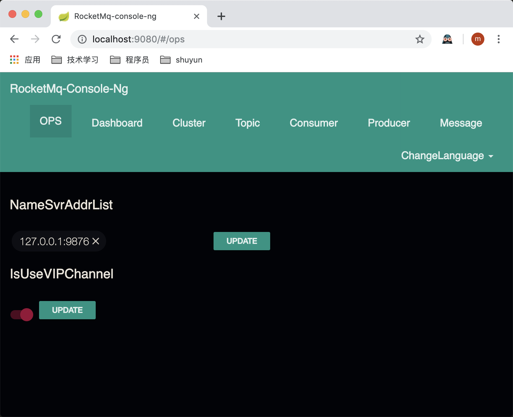Click the 127.0.0.1:9876 address text
Image resolution: width=513 pixels, height=417 pixels.
click(x=54, y=241)
